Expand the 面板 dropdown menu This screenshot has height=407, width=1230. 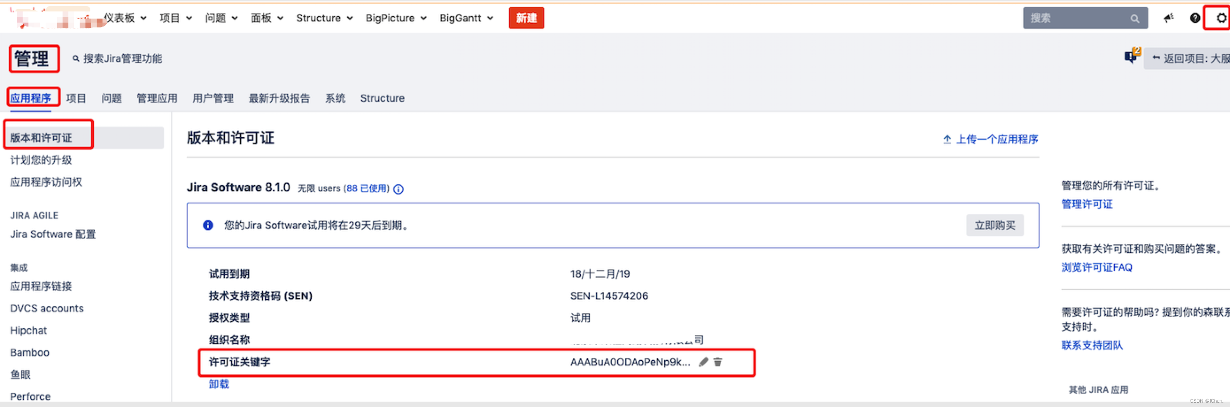tap(267, 18)
